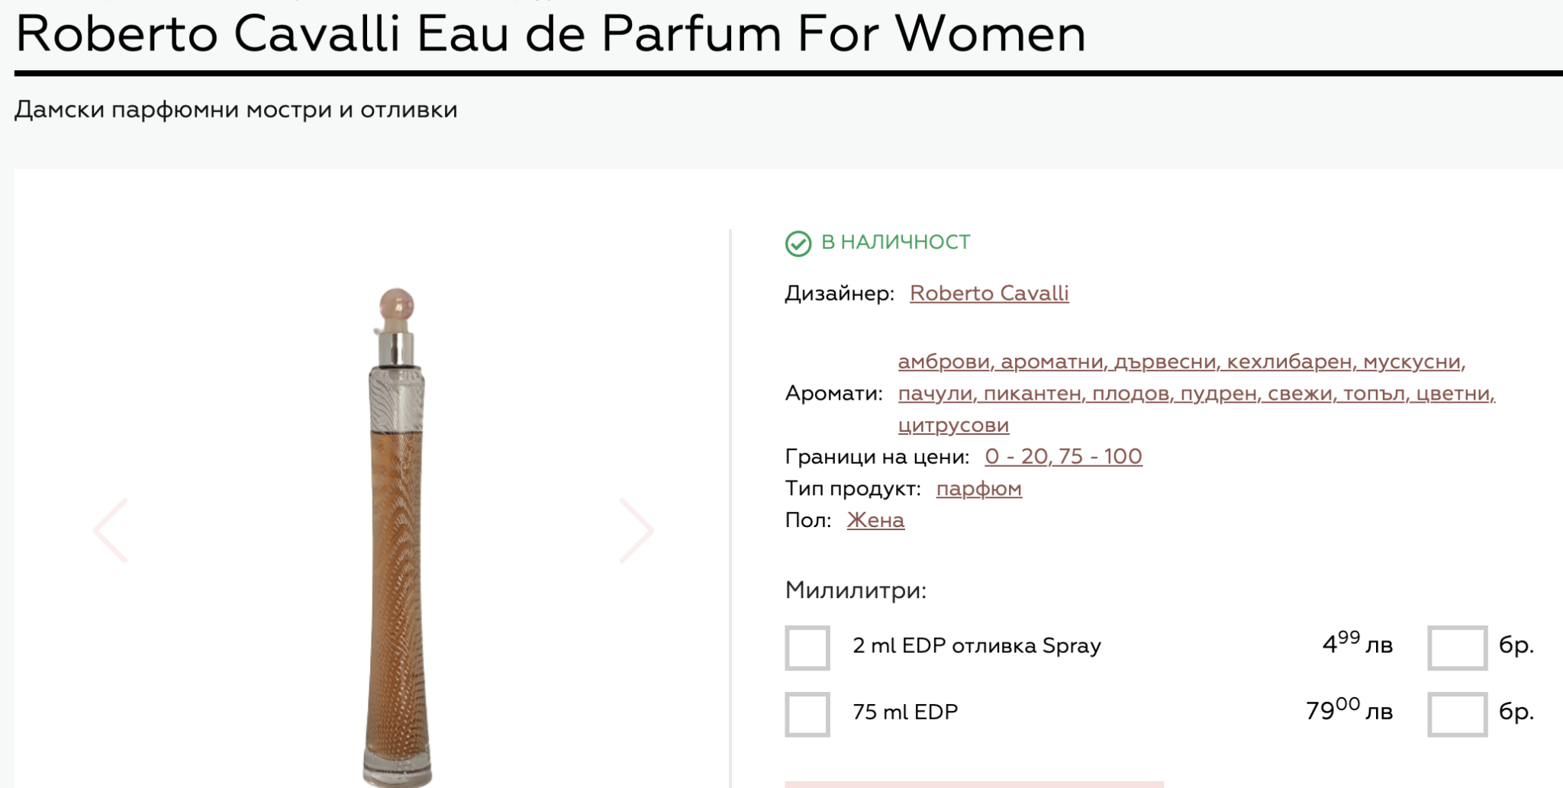Screen dimensions: 1563x788
Task: Go to the цитрусови aroma link
Action: pos(953,426)
